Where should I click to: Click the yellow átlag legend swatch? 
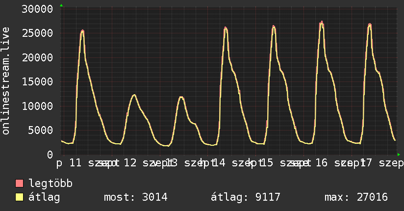pyautogui.click(x=19, y=197)
